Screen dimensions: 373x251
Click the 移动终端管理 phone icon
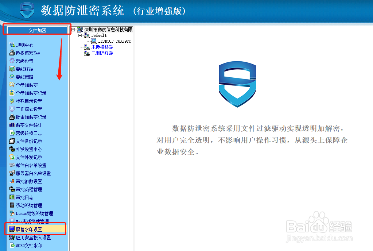pos(12,205)
